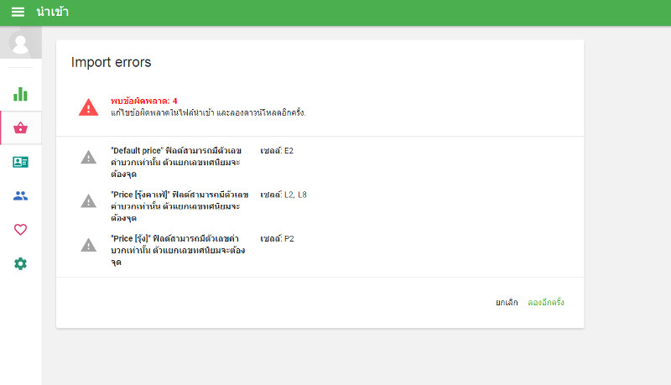Viewport: 671px width, 385px height.
Task: Select the Default price error message
Action: pos(176,162)
